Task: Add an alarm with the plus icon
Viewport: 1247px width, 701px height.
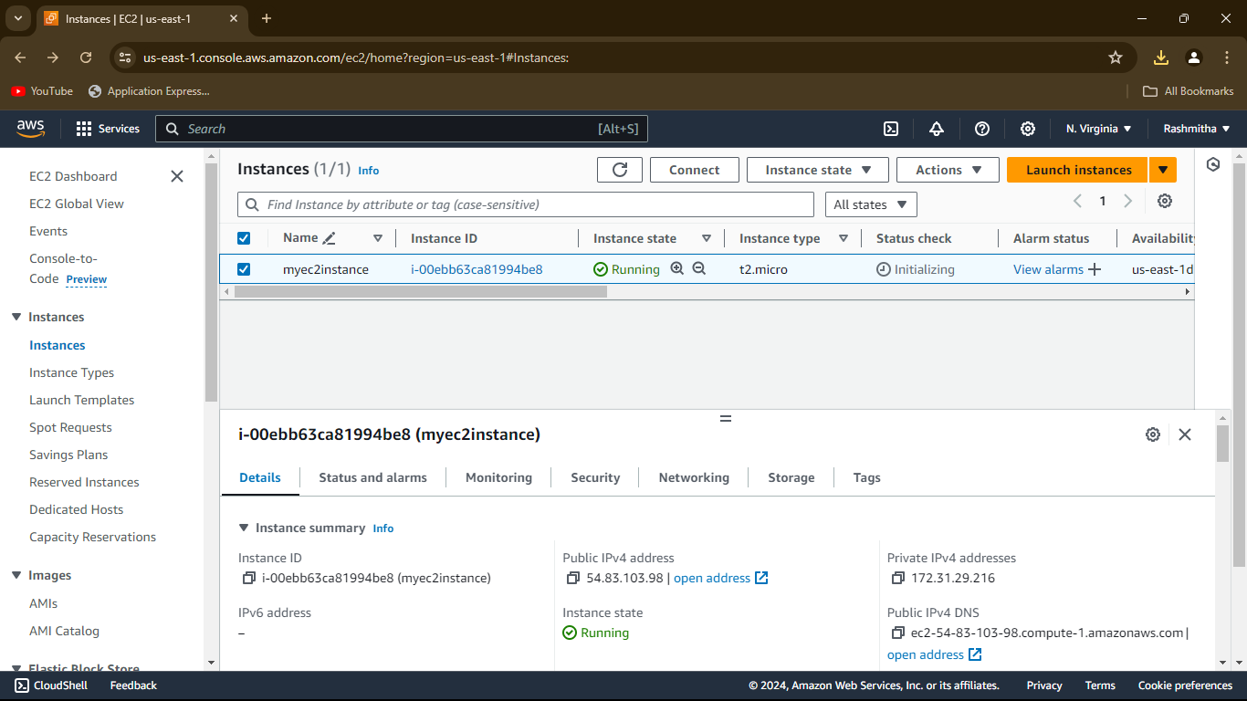Action: coord(1095,269)
